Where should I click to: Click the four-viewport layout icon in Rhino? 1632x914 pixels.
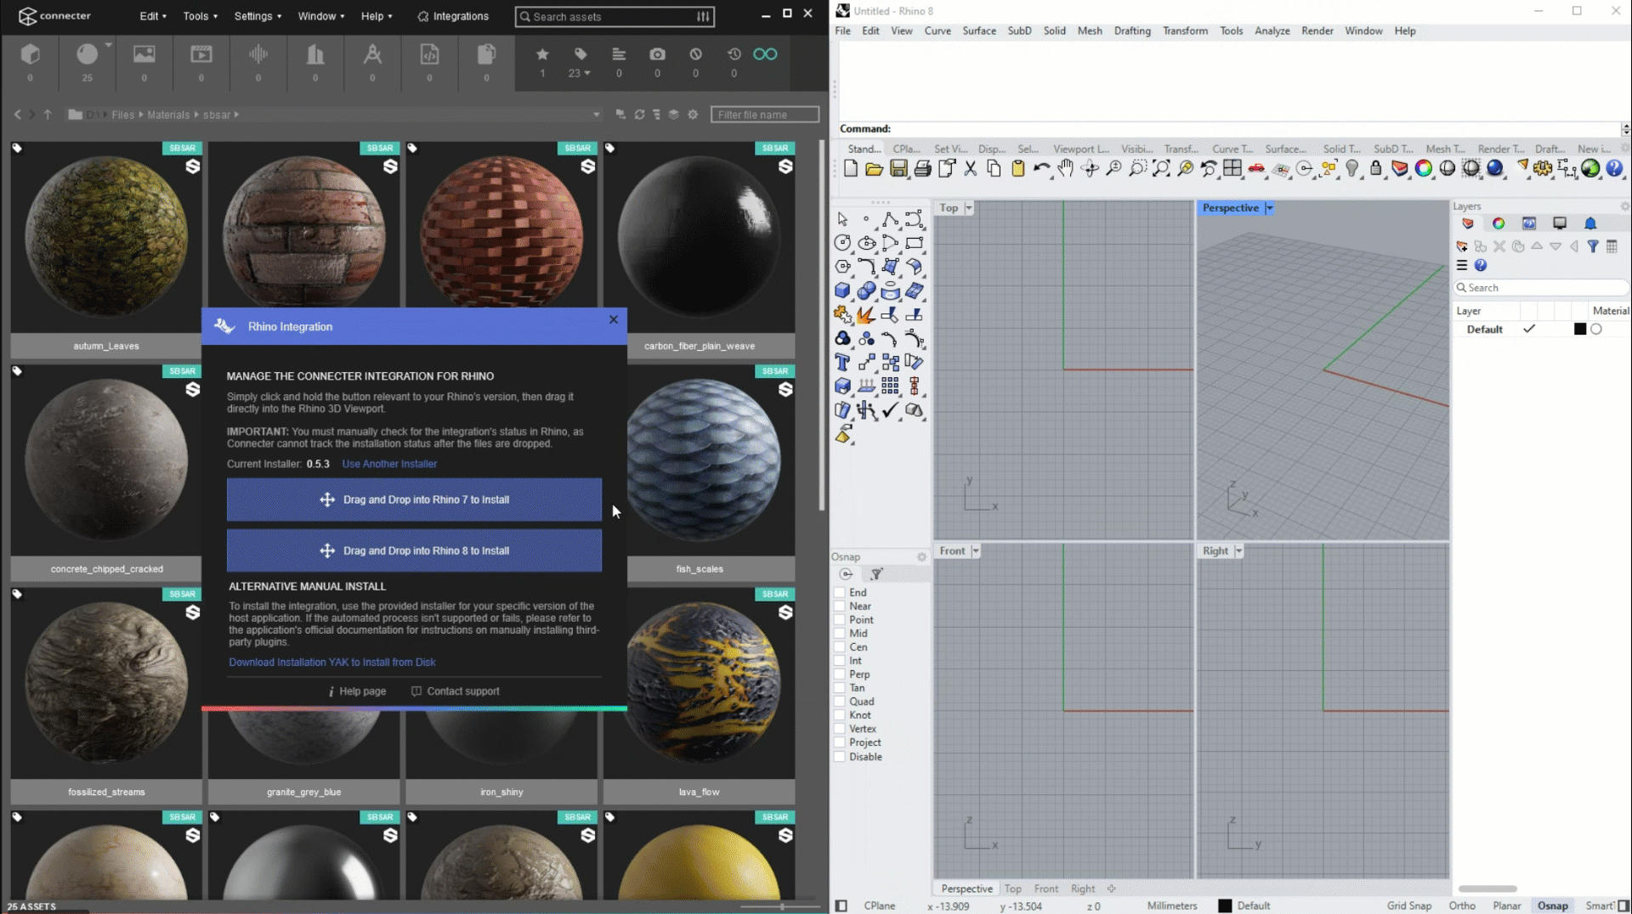(x=1232, y=168)
